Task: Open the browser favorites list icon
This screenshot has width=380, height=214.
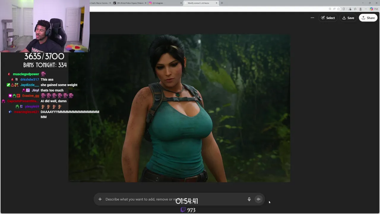Action: click(x=355, y=9)
